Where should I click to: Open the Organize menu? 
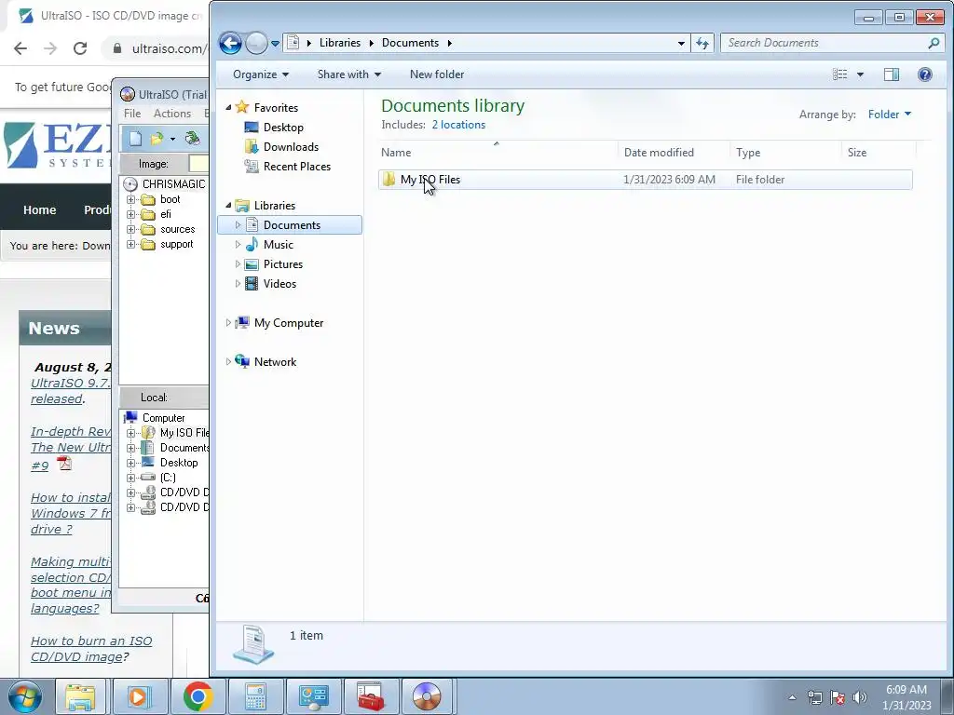point(261,74)
